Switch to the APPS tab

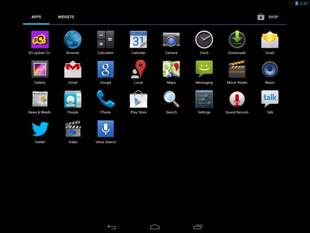point(36,17)
